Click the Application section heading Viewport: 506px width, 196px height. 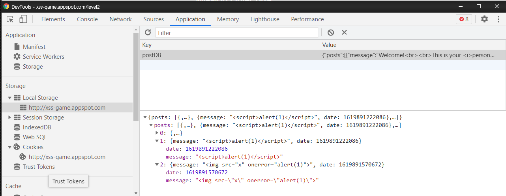coord(20,35)
